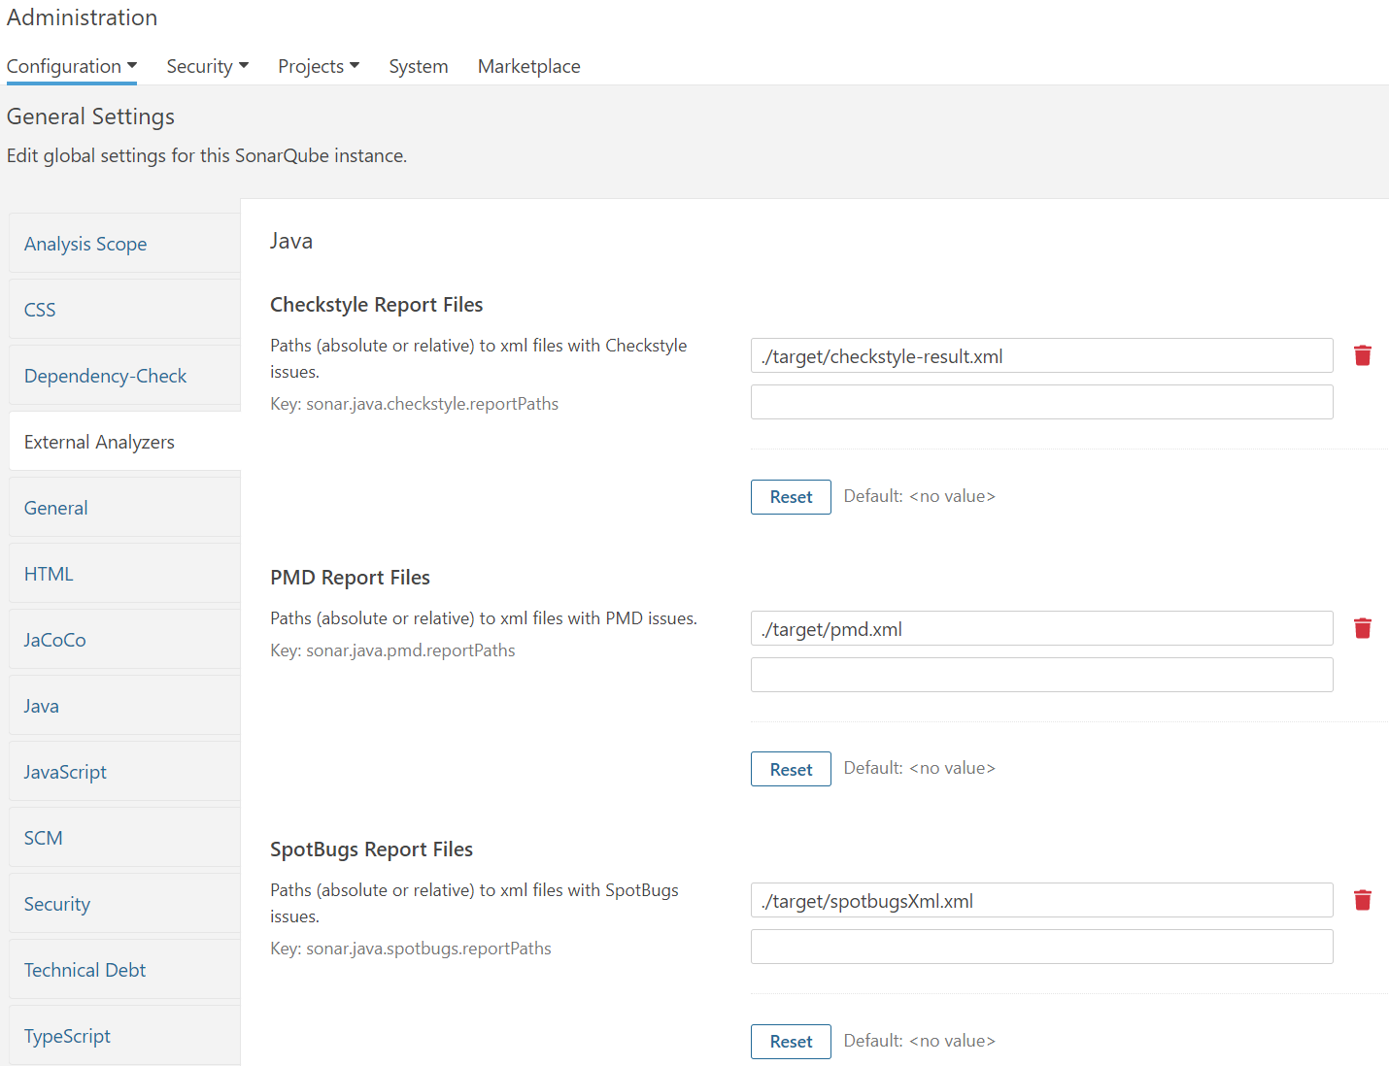Edit the ./target/spotbugsXml.xml path field
The width and height of the screenshot is (1389, 1066).
1041,900
